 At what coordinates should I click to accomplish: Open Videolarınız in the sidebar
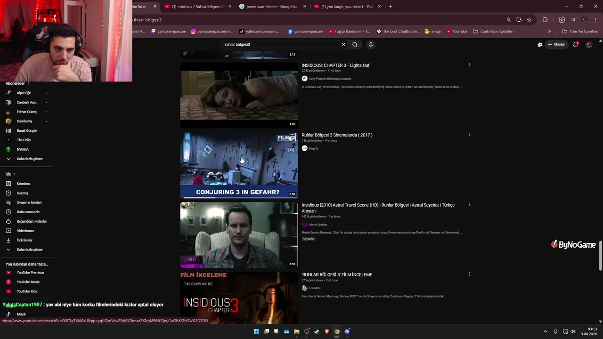25,231
